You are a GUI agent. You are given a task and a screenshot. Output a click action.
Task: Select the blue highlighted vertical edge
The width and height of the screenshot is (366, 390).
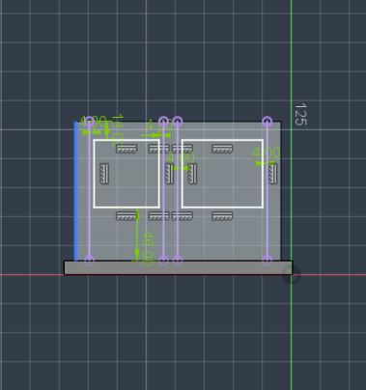click(76, 191)
